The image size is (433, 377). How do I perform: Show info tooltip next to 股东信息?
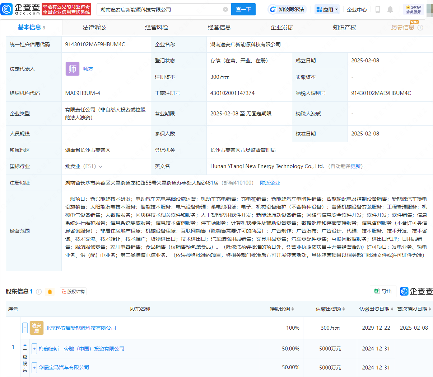tap(39, 292)
